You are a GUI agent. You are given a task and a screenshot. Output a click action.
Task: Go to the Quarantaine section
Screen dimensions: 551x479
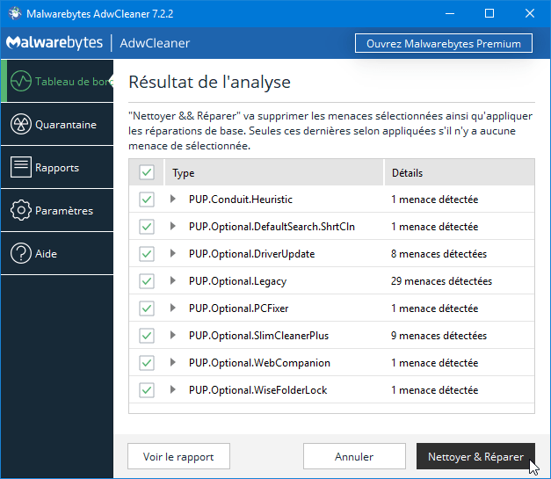pos(57,124)
